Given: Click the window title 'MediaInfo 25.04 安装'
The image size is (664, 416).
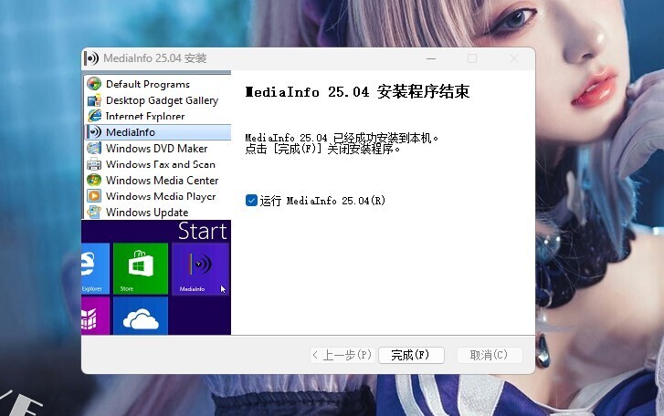Looking at the screenshot, I should [x=155, y=58].
